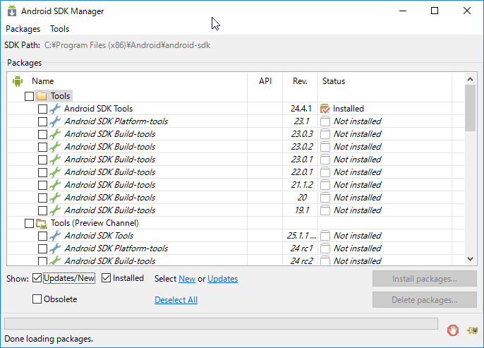Click the Installed status icon for SDK Tools 24.4.1
The image size is (484, 348).
click(x=325, y=109)
